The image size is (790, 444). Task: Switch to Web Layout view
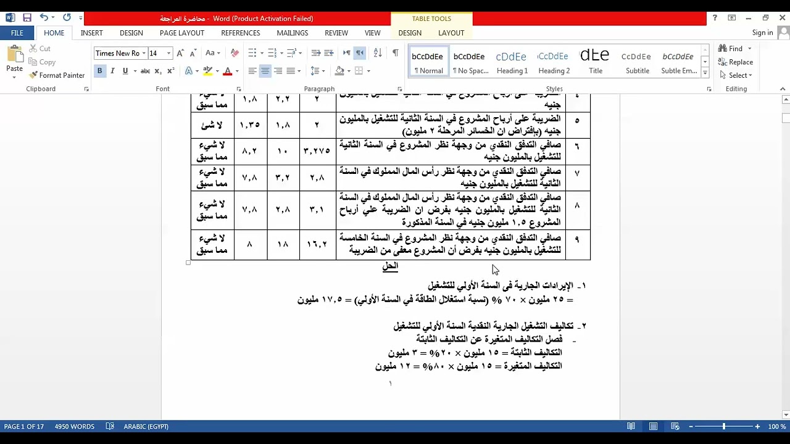(x=675, y=426)
